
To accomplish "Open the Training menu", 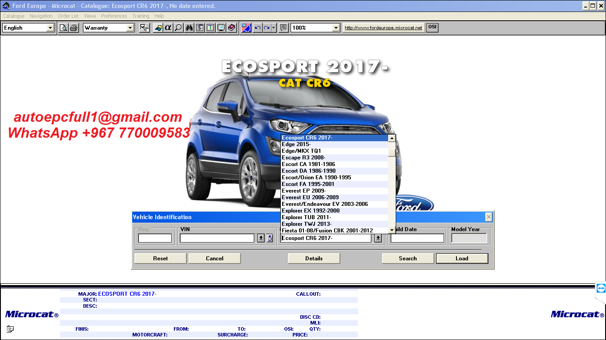I will pos(141,16).
